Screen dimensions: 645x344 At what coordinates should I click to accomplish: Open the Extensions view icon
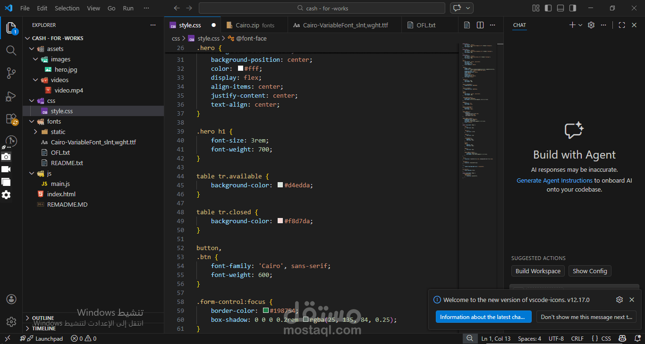click(11, 119)
